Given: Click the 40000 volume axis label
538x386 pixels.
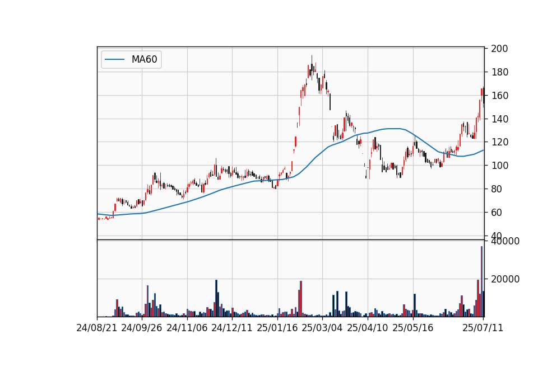Looking at the screenshot, I should 505,241.
